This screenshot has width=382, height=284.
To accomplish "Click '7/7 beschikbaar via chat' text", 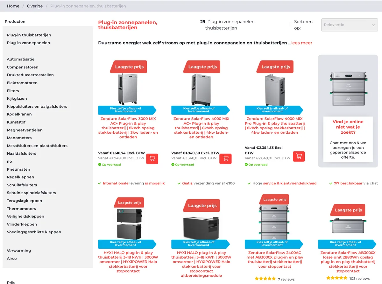I will [x=356, y=183].
